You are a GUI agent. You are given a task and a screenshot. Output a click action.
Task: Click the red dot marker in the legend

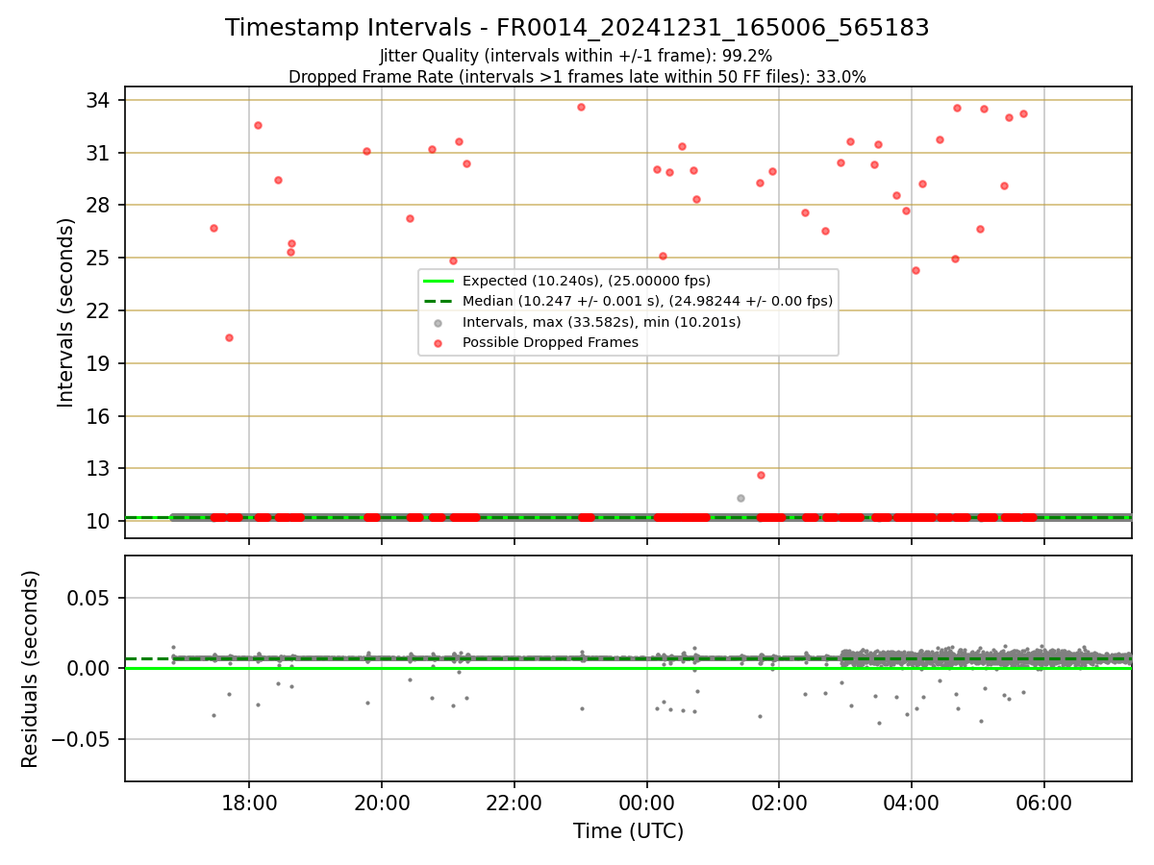[x=439, y=342]
